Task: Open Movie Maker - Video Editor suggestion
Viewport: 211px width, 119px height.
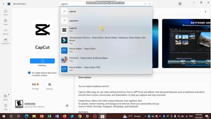Action: pyautogui.click(x=106, y=50)
